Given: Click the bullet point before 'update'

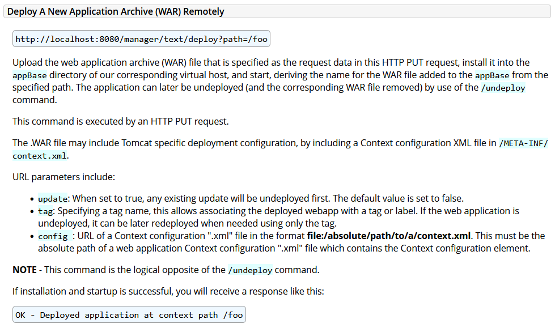Looking at the screenshot, I should (x=32, y=199).
